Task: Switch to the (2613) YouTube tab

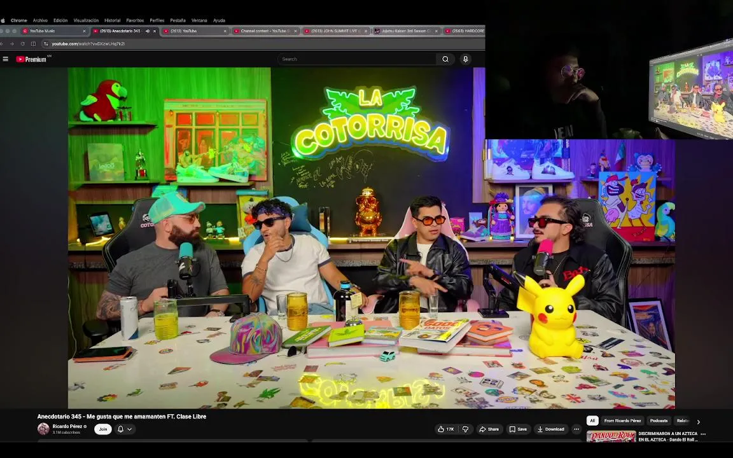Action: 195,31
